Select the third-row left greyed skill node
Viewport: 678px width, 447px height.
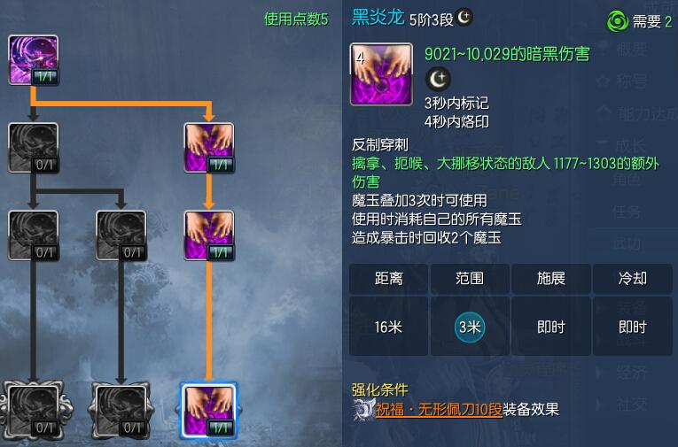34,235
